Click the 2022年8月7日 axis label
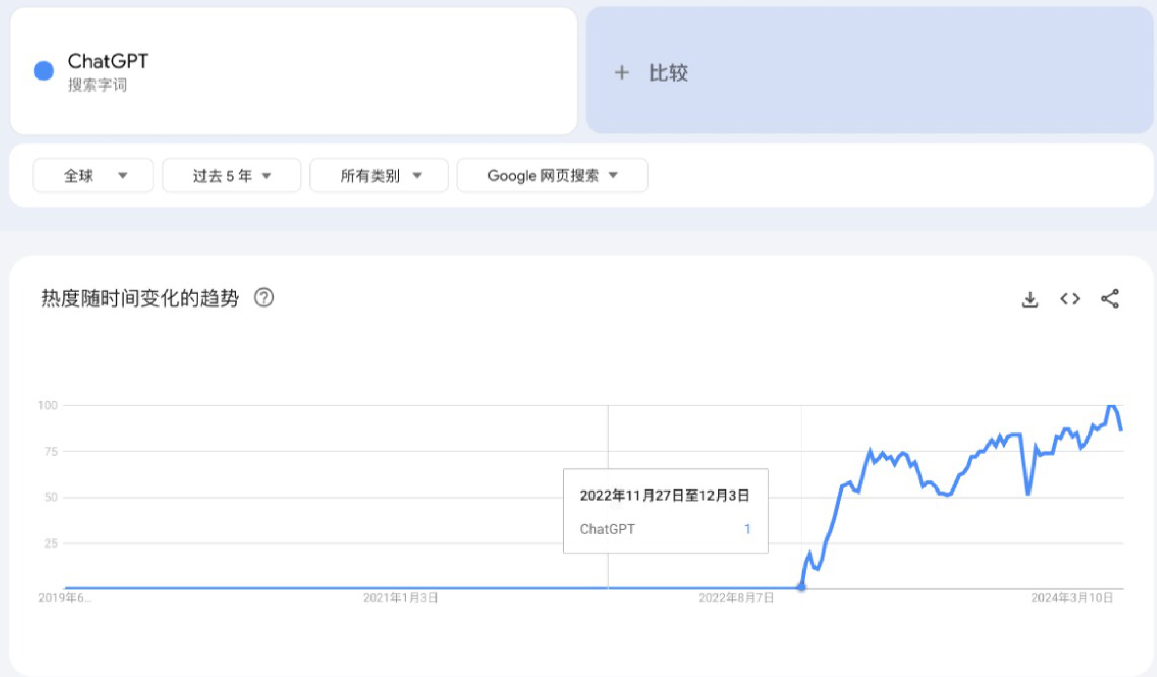Viewport: 1157px width, 677px height. pyautogui.click(x=736, y=598)
